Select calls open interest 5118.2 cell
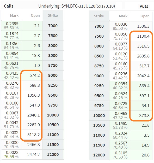 tap(32, 135)
